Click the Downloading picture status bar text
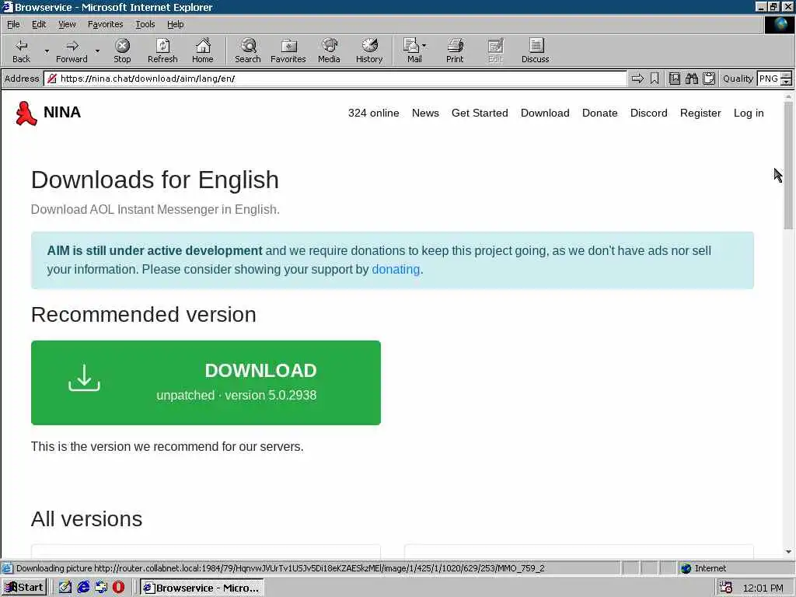The height and width of the screenshot is (597, 796). pos(280,568)
